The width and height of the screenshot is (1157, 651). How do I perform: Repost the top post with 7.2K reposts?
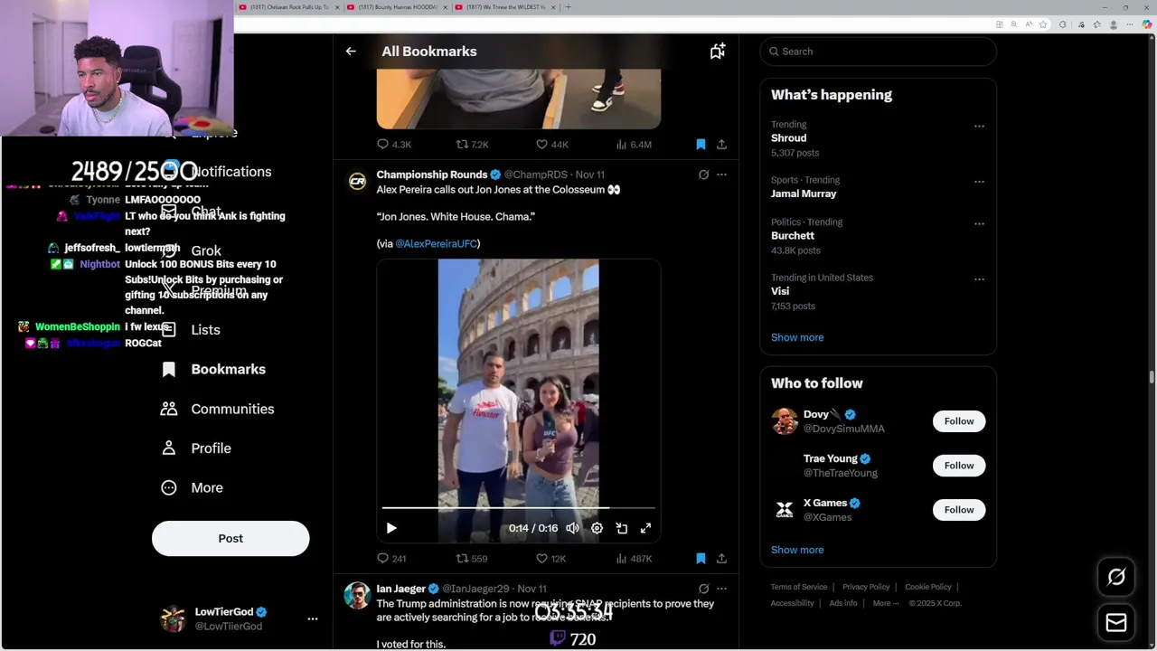pyautogui.click(x=473, y=145)
